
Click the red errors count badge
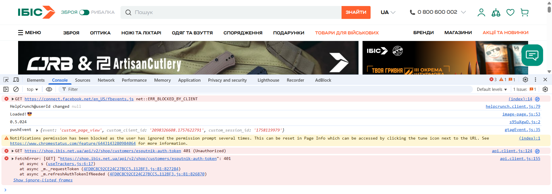[x=493, y=80]
